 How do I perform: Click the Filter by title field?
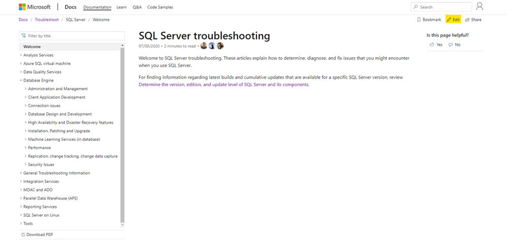(x=72, y=36)
